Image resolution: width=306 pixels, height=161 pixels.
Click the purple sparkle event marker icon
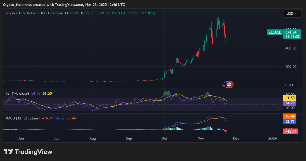(x=224, y=85)
